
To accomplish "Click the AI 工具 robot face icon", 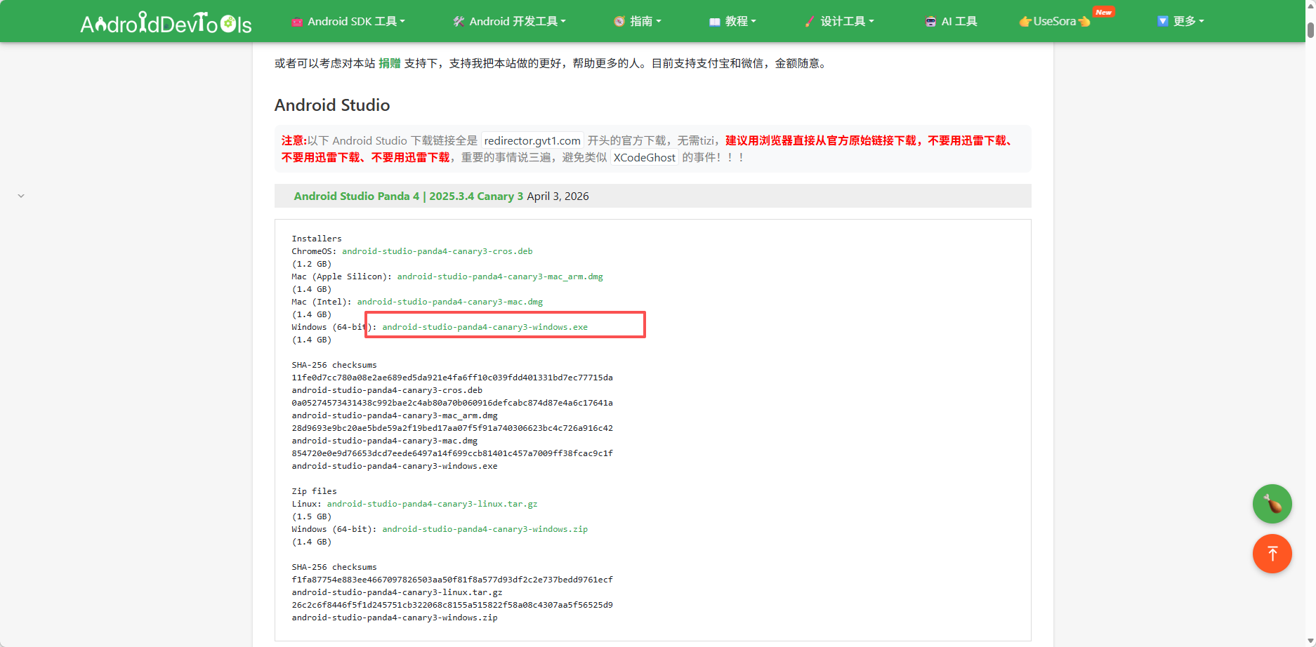I will 930,22.
